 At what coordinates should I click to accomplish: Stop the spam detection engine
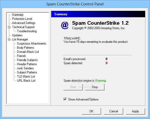pos(95,87)
